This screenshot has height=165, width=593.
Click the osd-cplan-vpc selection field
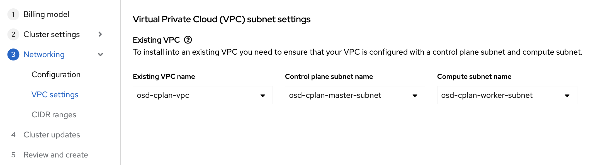pyautogui.click(x=202, y=95)
